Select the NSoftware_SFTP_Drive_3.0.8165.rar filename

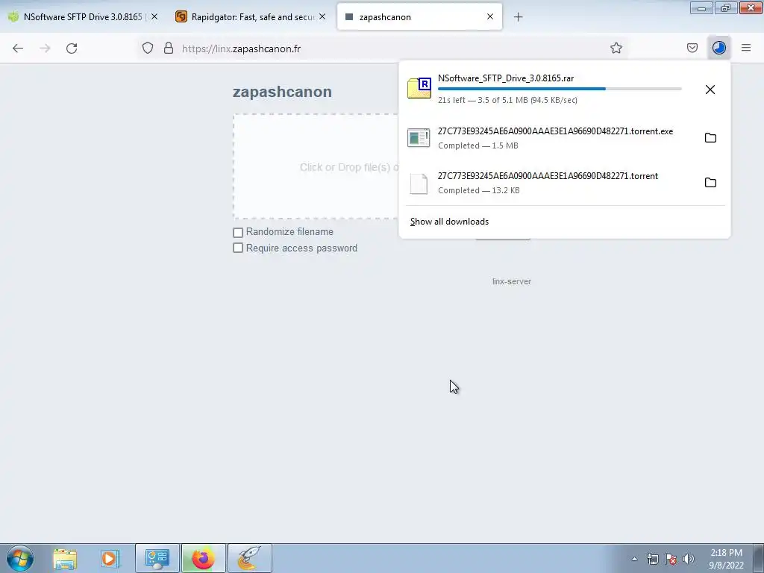506,78
